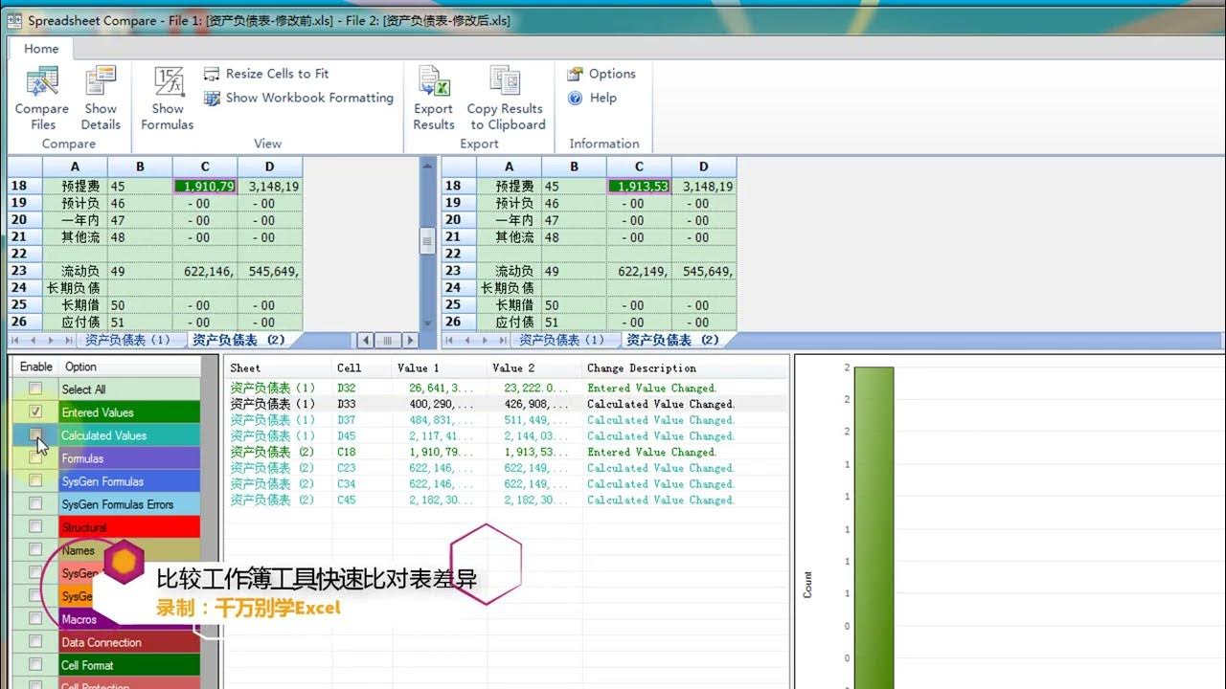
Task: Uncheck the Entered Values checkbox
Action: (x=35, y=411)
